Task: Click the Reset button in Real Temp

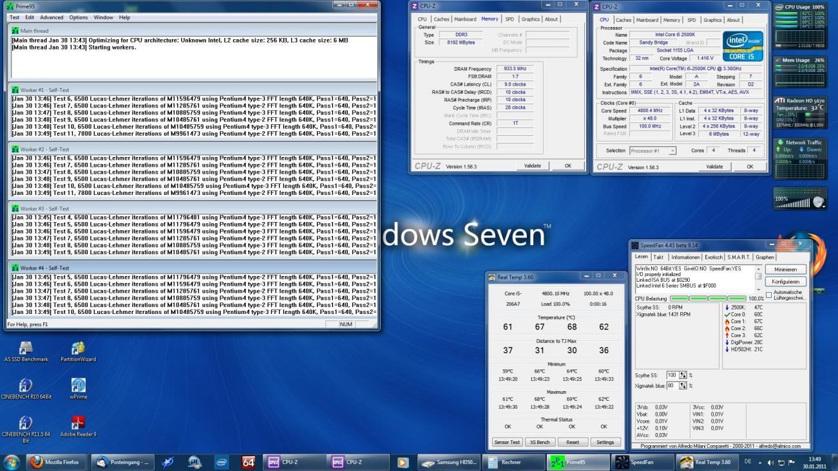Action: [572, 442]
